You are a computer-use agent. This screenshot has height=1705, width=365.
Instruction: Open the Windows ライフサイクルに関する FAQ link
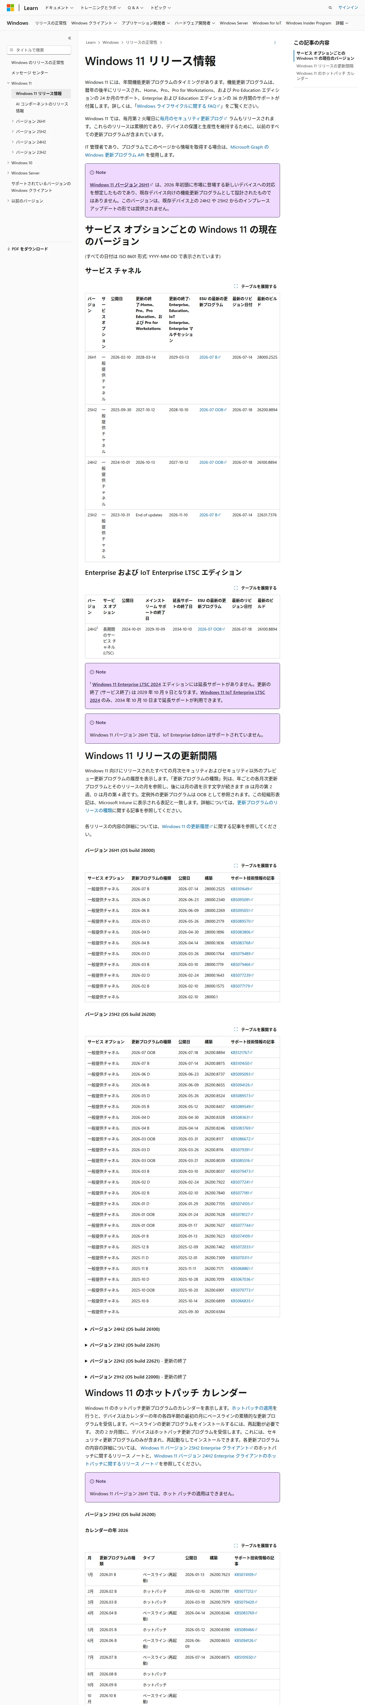click(x=179, y=106)
